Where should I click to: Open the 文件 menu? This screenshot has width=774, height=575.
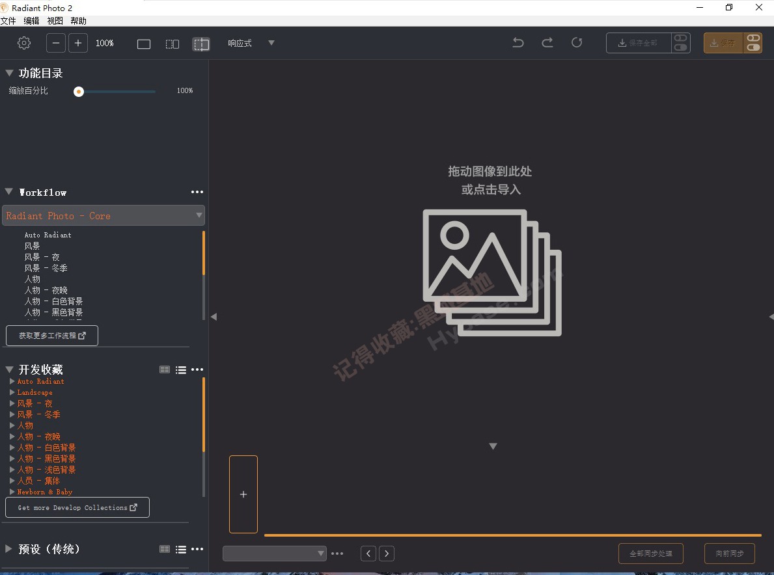[8, 21]
